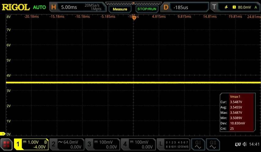The image size is (261, 152).
Task: Toggle channel 4 with 100mV scale
Action: (x=138, y=144)
